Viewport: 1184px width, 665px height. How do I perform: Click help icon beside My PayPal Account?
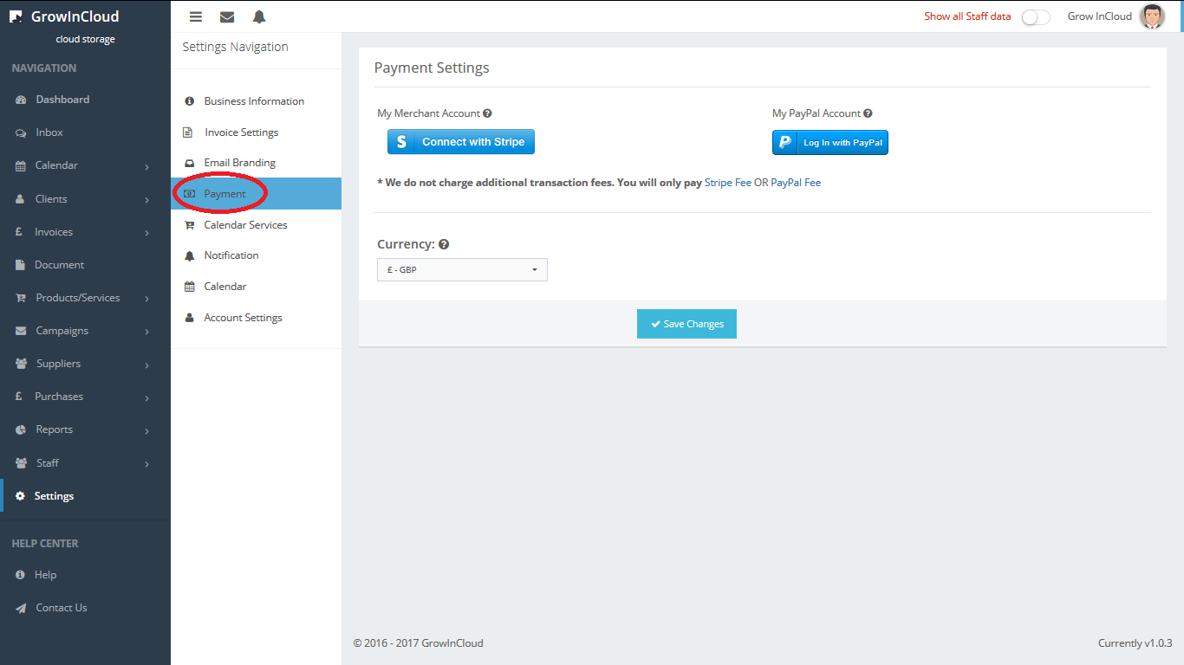(868, 113)
